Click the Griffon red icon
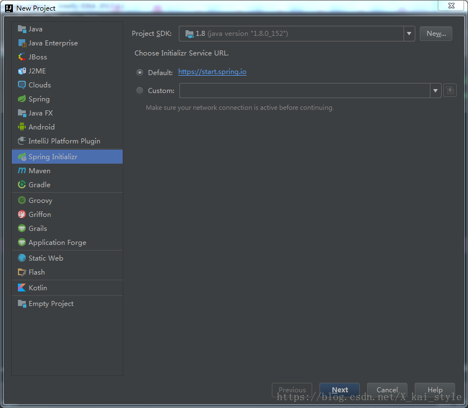The image size is (468, 408). [x=22, y=214]
